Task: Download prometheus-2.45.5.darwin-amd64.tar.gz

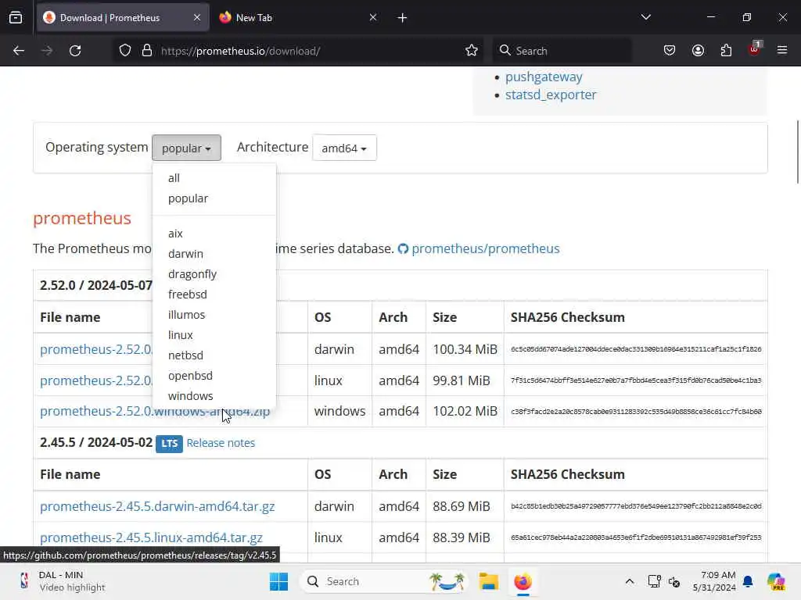Action: tap(157, 506)
